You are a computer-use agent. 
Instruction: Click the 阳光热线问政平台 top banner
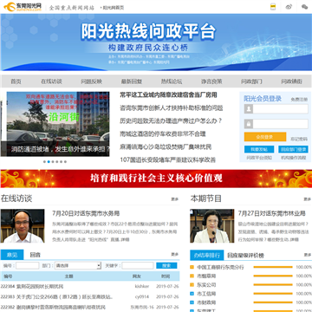(x=156, y=42)
